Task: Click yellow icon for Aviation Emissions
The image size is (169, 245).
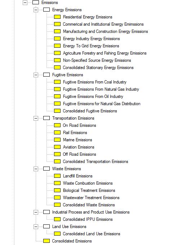Action: [57, 147]
